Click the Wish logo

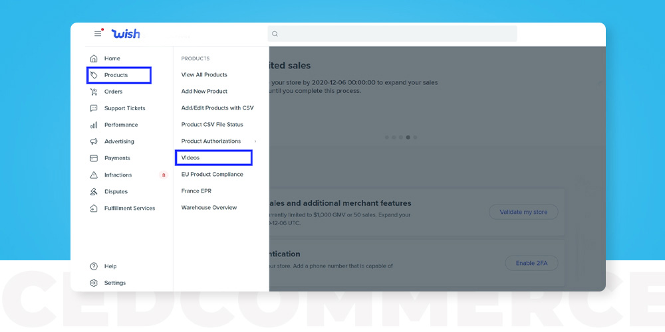pyautogui.click(x=126, y=34)
